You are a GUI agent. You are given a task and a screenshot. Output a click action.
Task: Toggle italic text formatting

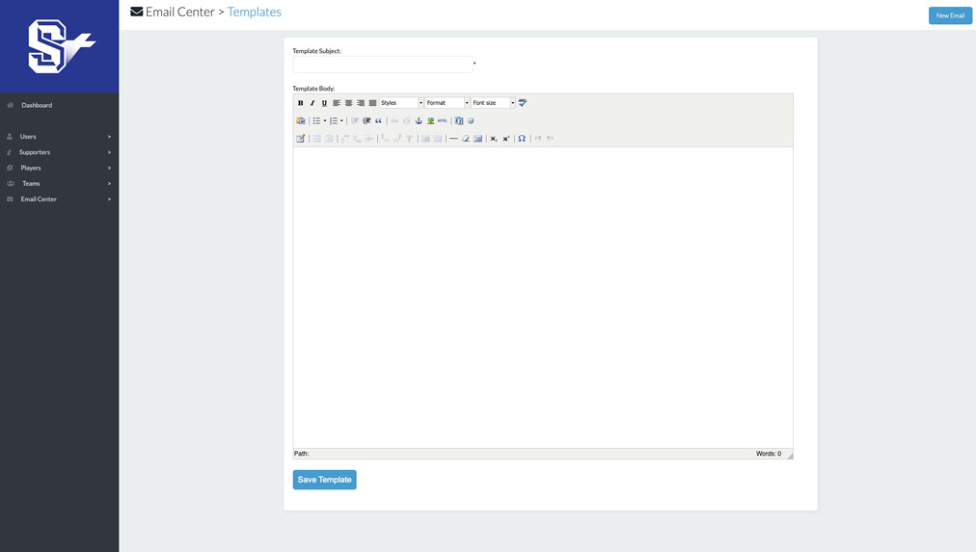click(x=312, y=103)
